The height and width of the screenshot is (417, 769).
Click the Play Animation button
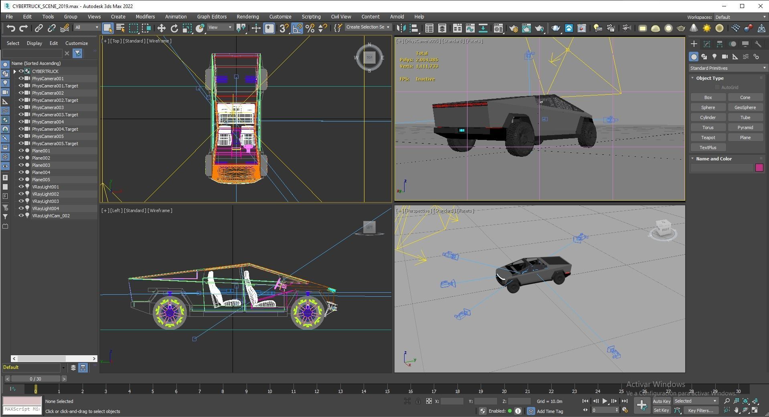pos(605,401)
